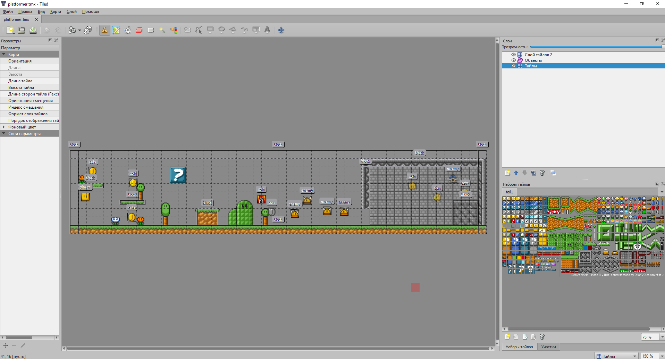Image resolution: width=665 pixels, height=359 pixels.
Task: Save the map with the download-arrow icon
Action: point(33,30)
